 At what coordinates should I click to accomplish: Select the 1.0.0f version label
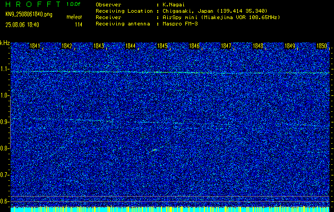tap(73, 4)
